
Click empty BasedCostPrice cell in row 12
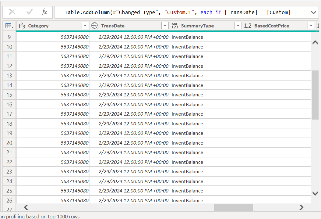tap(277, 66)
